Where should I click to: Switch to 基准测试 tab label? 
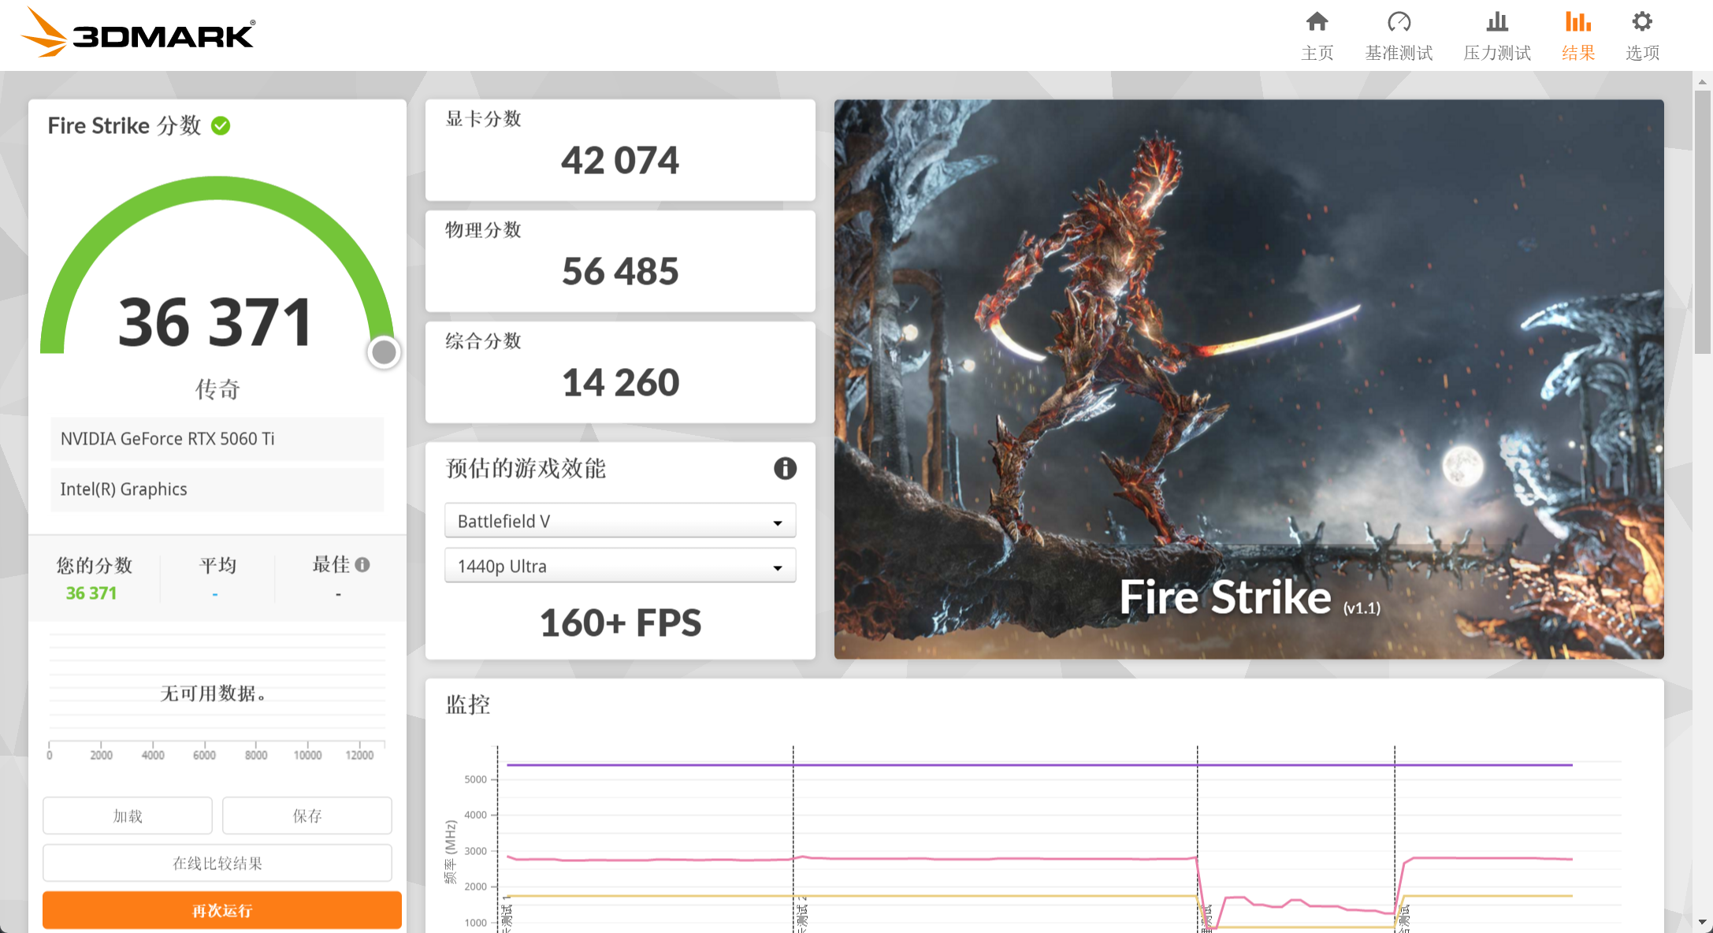pyautogui.click(x=1399, y=53)
